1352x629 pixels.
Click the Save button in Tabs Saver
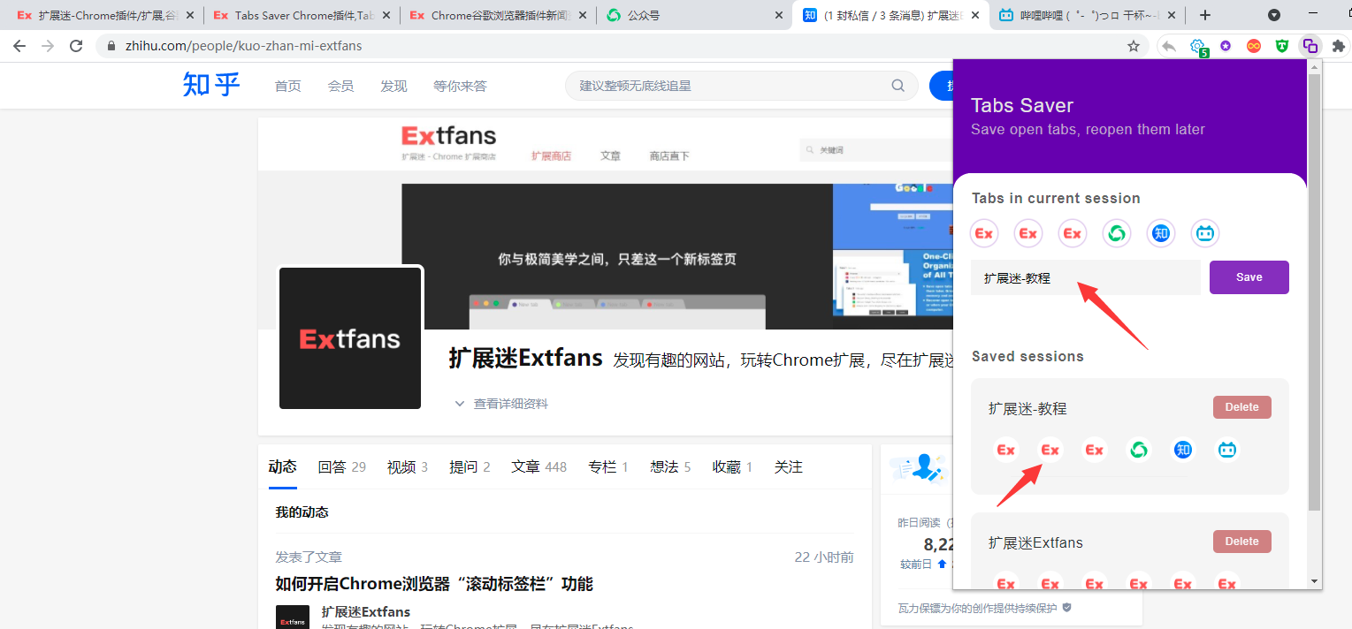click(1249, 277)
